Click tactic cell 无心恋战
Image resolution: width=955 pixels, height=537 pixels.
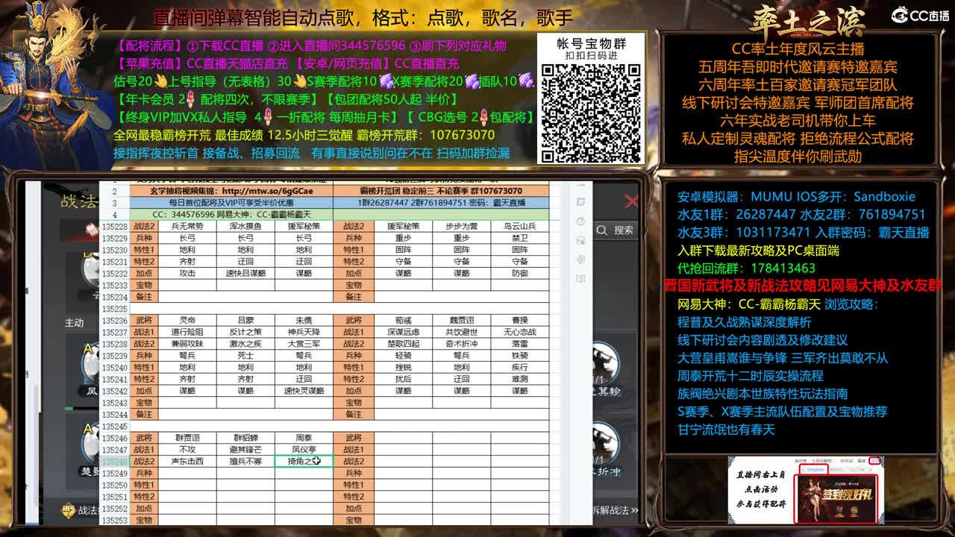tap(519, 332)
